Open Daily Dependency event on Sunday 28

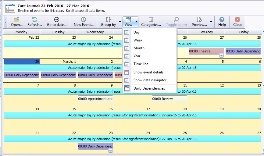243,51
